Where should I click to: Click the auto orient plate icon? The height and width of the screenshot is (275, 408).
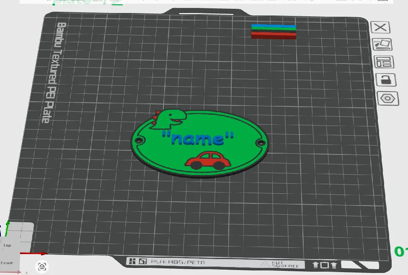click(382, 44)
